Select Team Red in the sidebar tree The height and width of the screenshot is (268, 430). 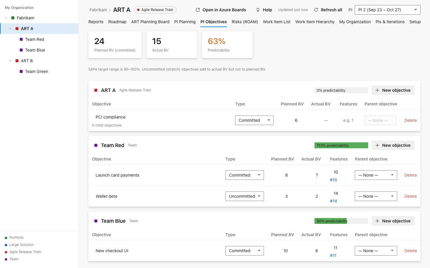39,39
